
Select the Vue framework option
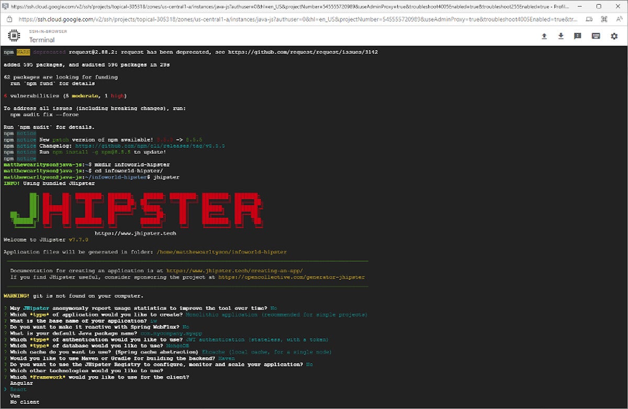(15, 396)
